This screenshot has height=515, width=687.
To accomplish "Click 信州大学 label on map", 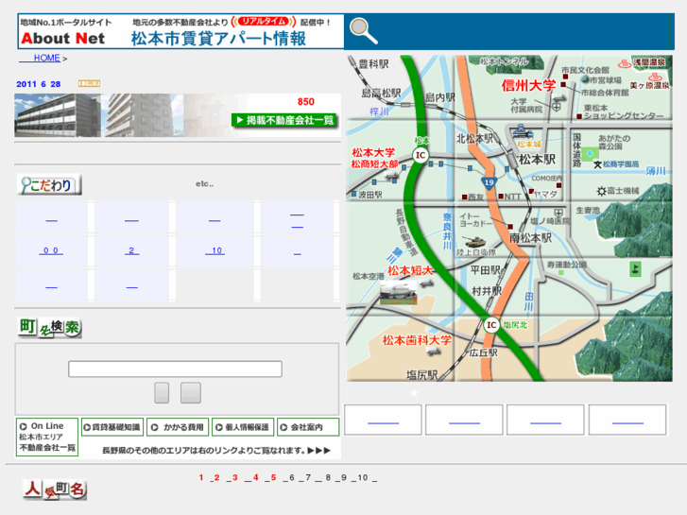I will [528, 85].
